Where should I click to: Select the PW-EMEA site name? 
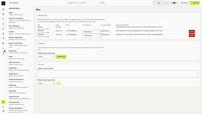pyautogui.click(x=41, y=35)
